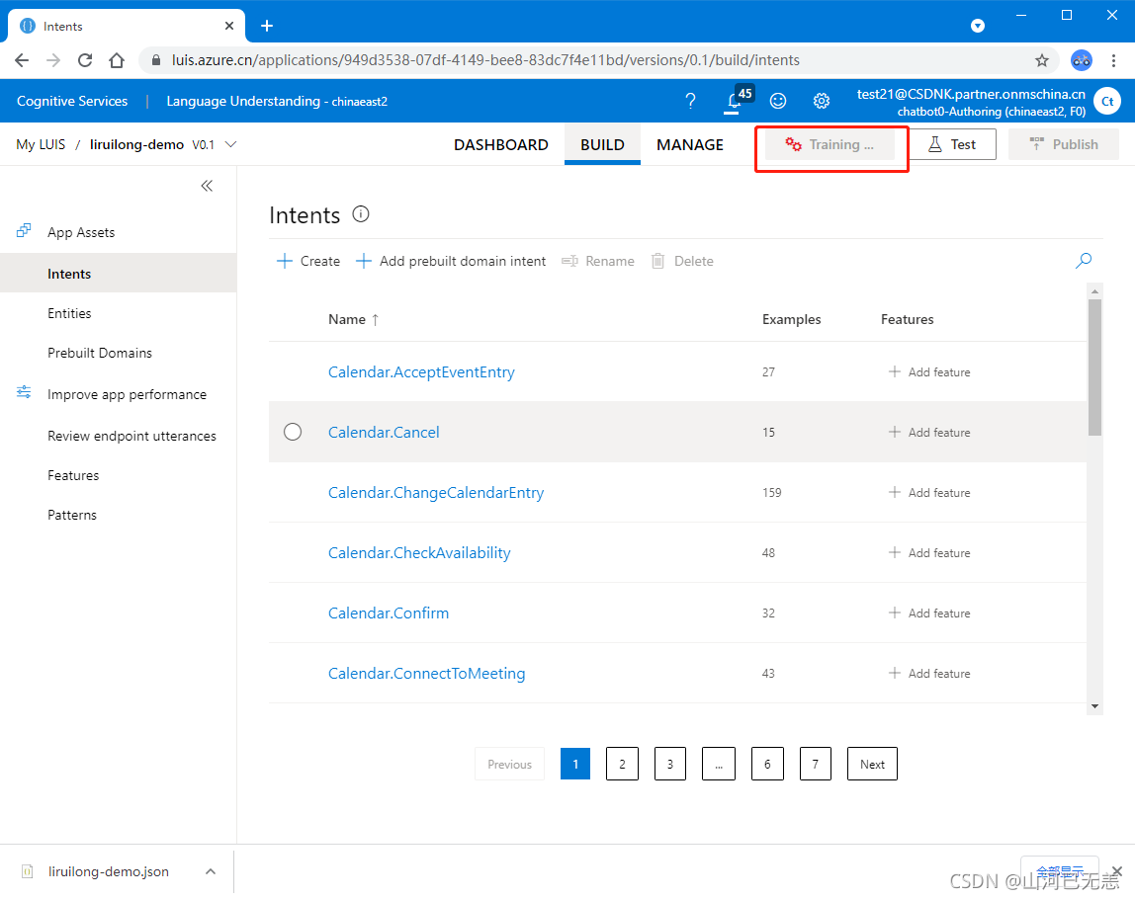Open the Calendar.ConnectToMeeting intent
Screen dimensions: 1135x899
point(426,674)
